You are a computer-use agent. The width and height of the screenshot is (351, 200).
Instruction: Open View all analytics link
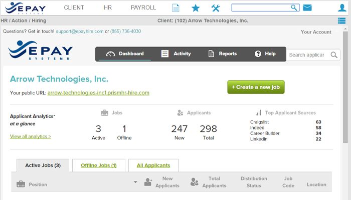(x=31, y=136)
